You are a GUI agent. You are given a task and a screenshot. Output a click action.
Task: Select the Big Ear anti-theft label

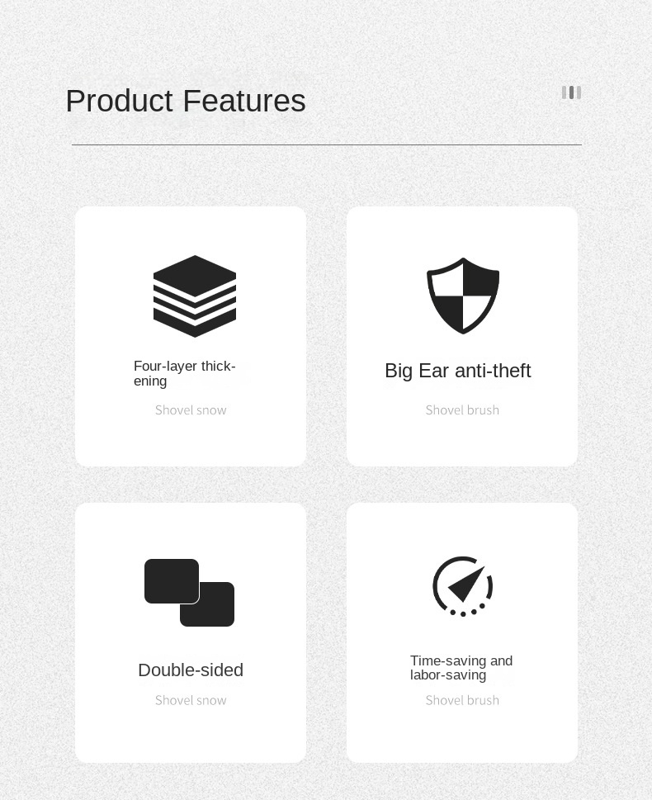(x=457, y=371)
